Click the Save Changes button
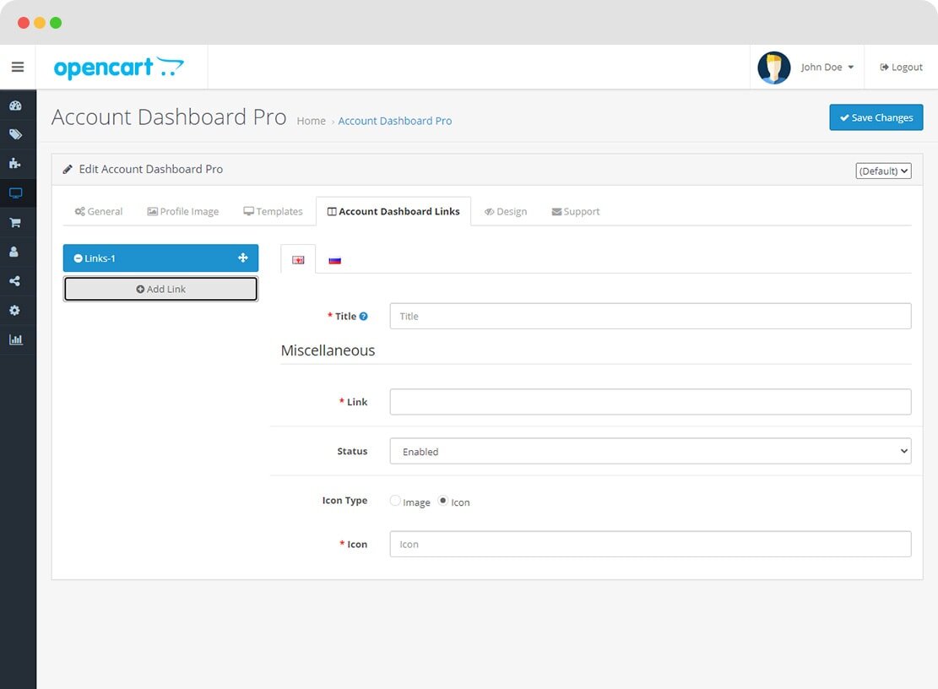The image size is (938, 689). point(876,117)
